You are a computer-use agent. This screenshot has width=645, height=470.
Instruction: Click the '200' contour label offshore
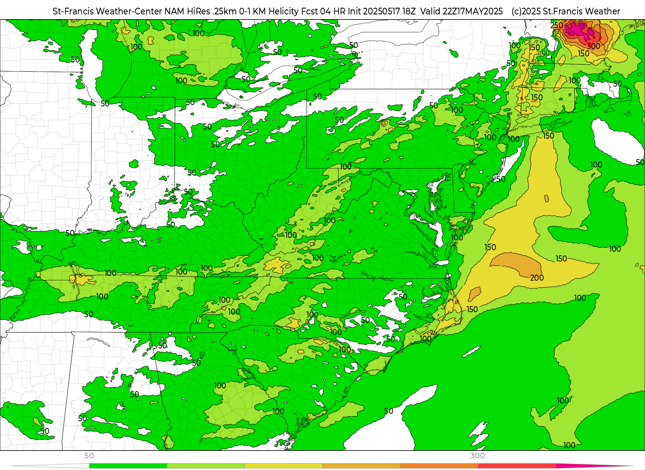click(x=537, y=278)
